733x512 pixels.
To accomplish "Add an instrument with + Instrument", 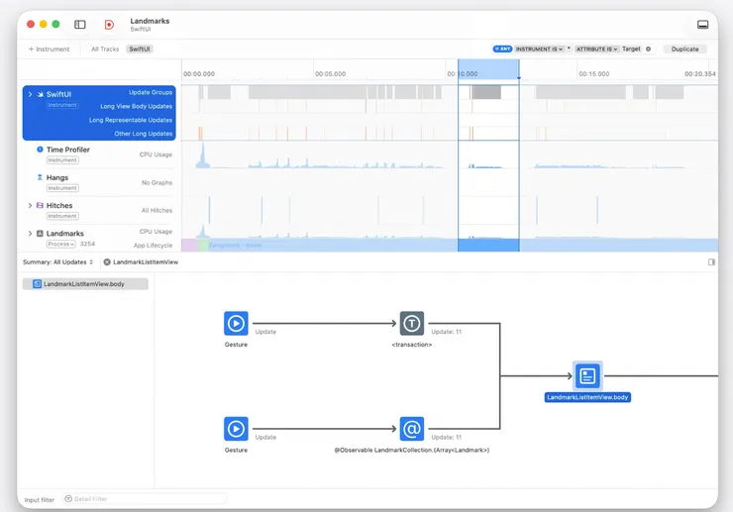I will click(x=49, y=50).
